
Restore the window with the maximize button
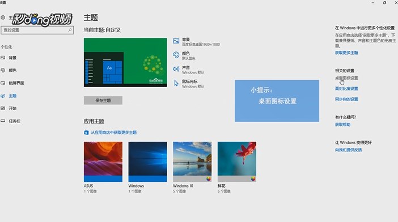tap(384, 3)
